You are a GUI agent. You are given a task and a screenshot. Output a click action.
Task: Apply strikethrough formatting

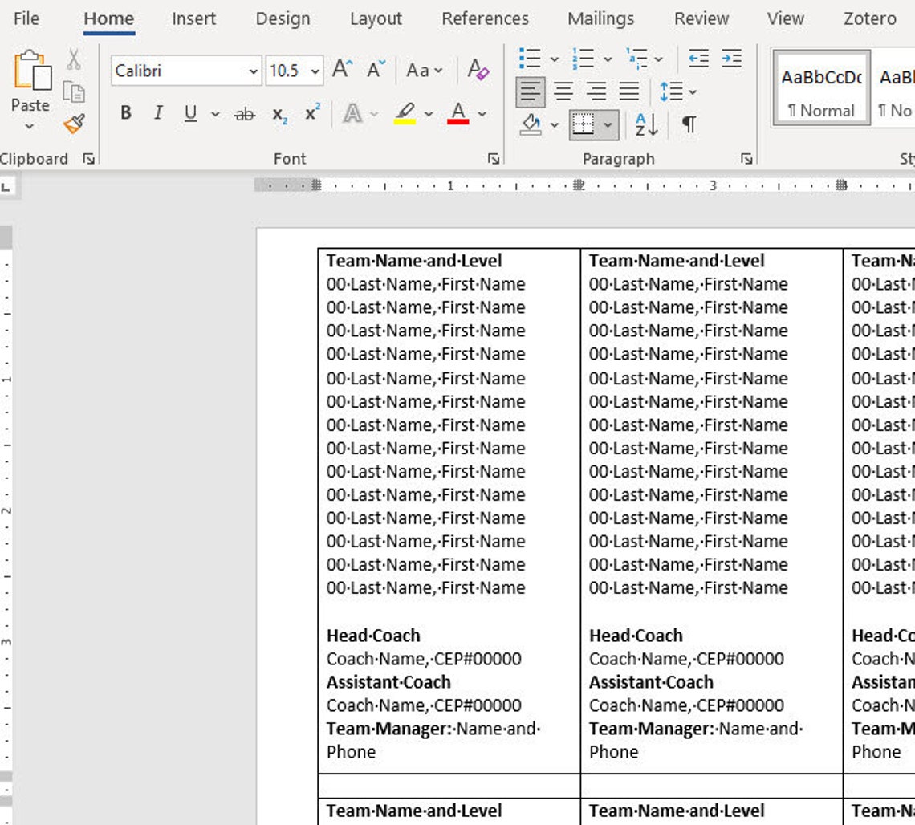[245, 113]
